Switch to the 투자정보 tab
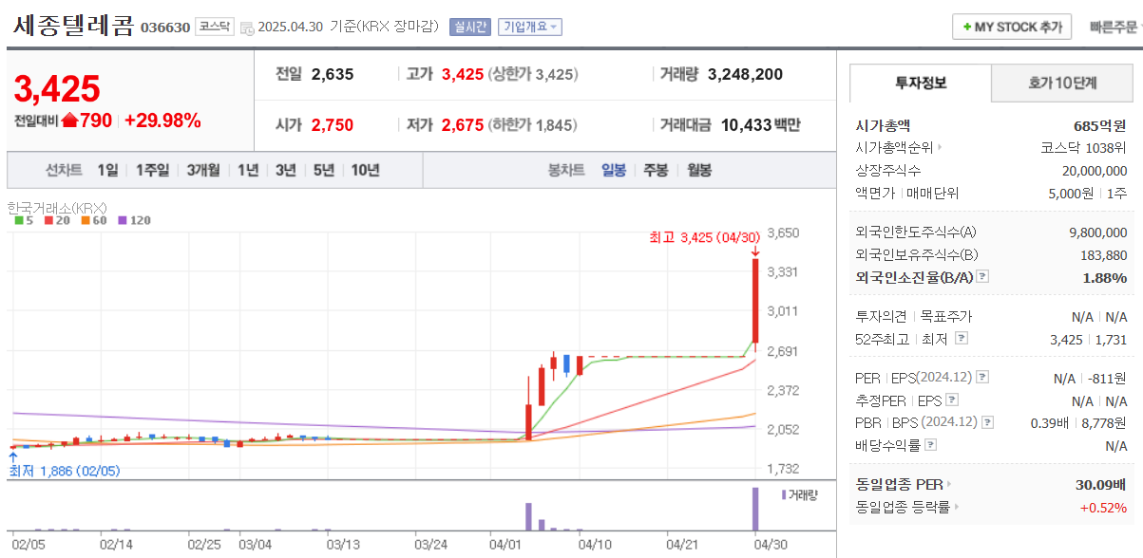This screenshot has width=1143, height=558. (x=920, y=83)
